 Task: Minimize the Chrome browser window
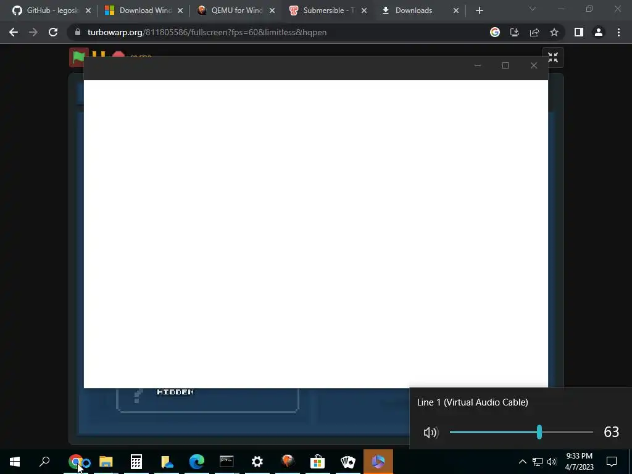(x=561, y=9)
